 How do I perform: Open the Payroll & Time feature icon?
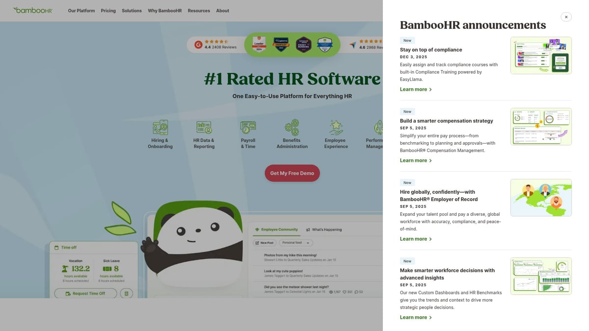[x=248, y=127]
